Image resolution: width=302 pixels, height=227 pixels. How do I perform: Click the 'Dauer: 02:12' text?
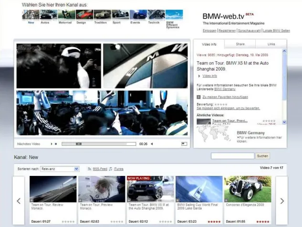[x=138, y=222]
